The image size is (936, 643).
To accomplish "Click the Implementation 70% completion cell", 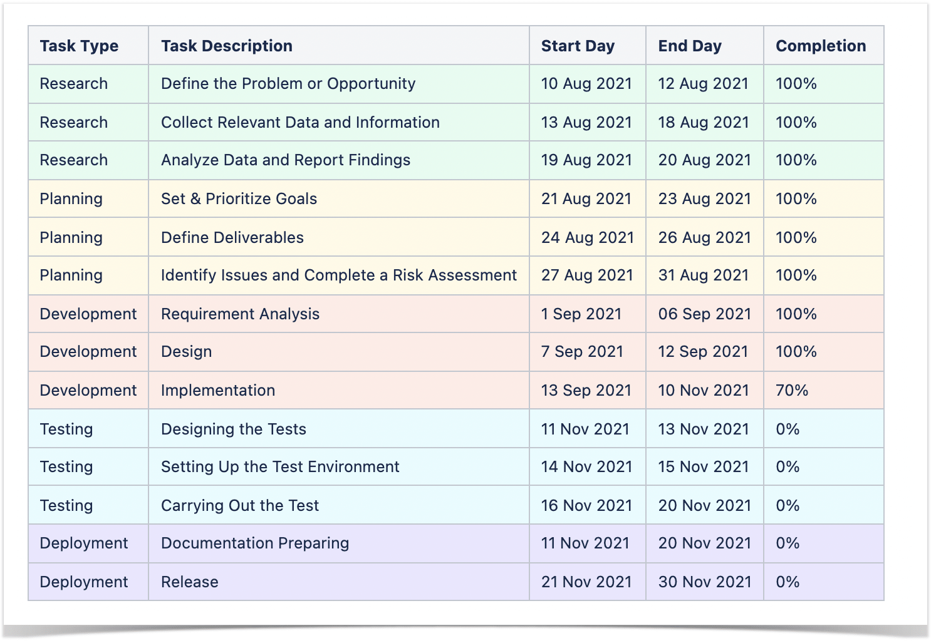I will click(x=793, y=390).
